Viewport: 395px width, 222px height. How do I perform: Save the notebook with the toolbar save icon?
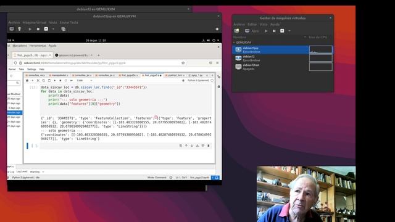pyautogui.click(x=27, y=81)
